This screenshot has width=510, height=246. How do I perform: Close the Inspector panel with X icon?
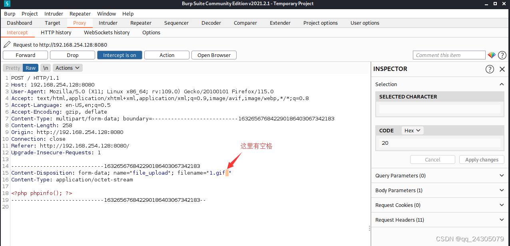[502, 69]
